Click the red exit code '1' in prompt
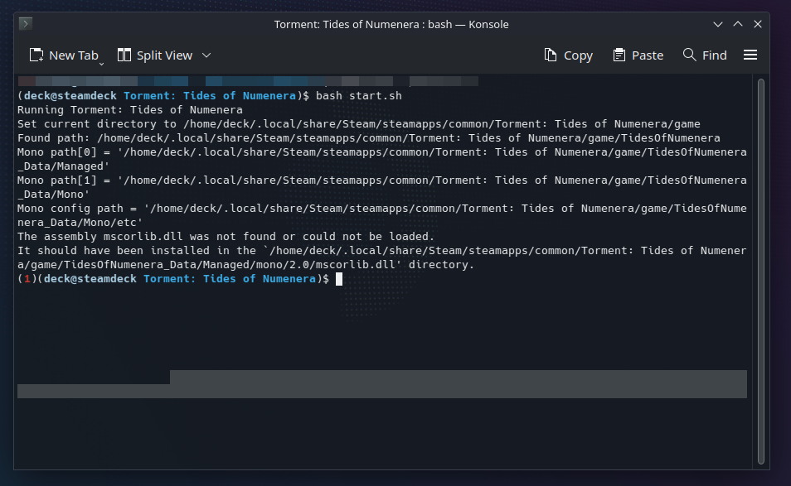791x486 pixels. pyautogui.click(x=27, y=279)
